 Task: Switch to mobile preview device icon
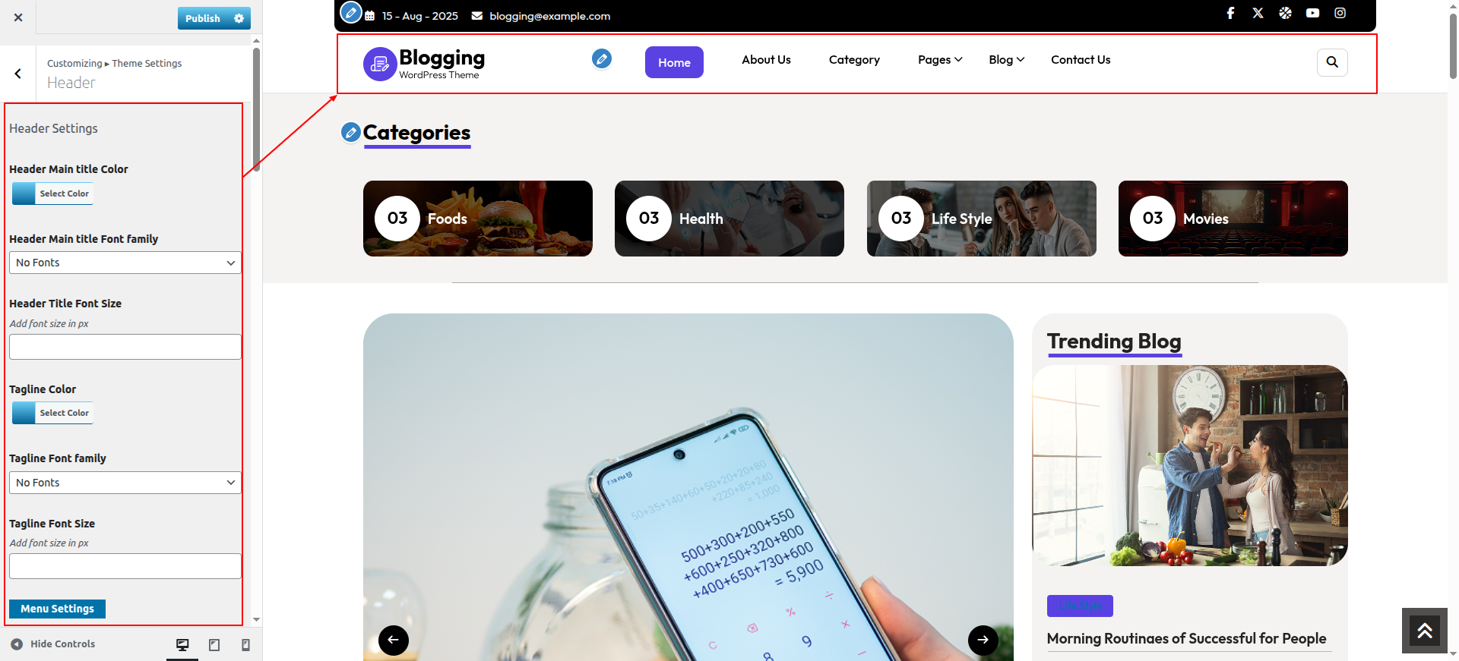(245, 645)
